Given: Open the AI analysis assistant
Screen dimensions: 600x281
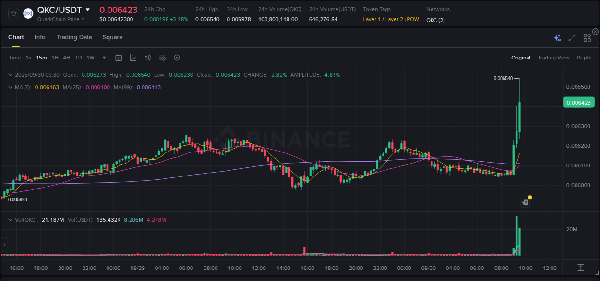Looking at the screenshot, I should [x=557, y=38].
